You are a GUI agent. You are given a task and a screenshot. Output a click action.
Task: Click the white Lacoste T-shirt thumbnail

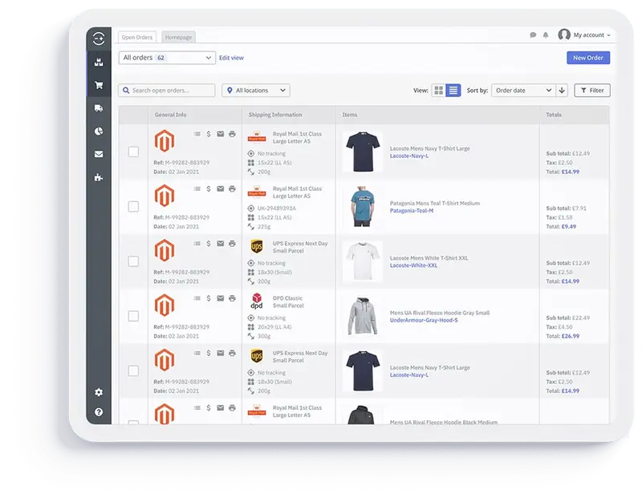click(x=363, y=261)
